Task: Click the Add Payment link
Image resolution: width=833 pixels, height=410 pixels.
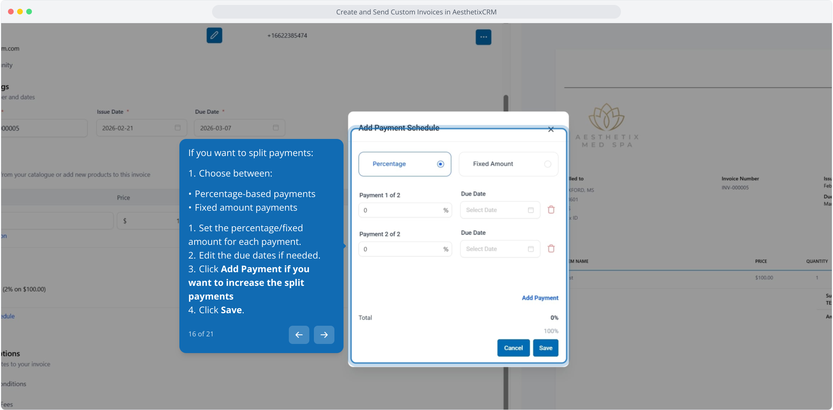Action: pos(540,298)
